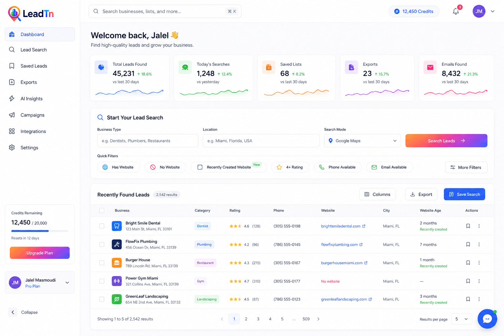504x336 pixels.
Task: Bookmark the Bright Smile Dental lead
Action: click(468, 226)
